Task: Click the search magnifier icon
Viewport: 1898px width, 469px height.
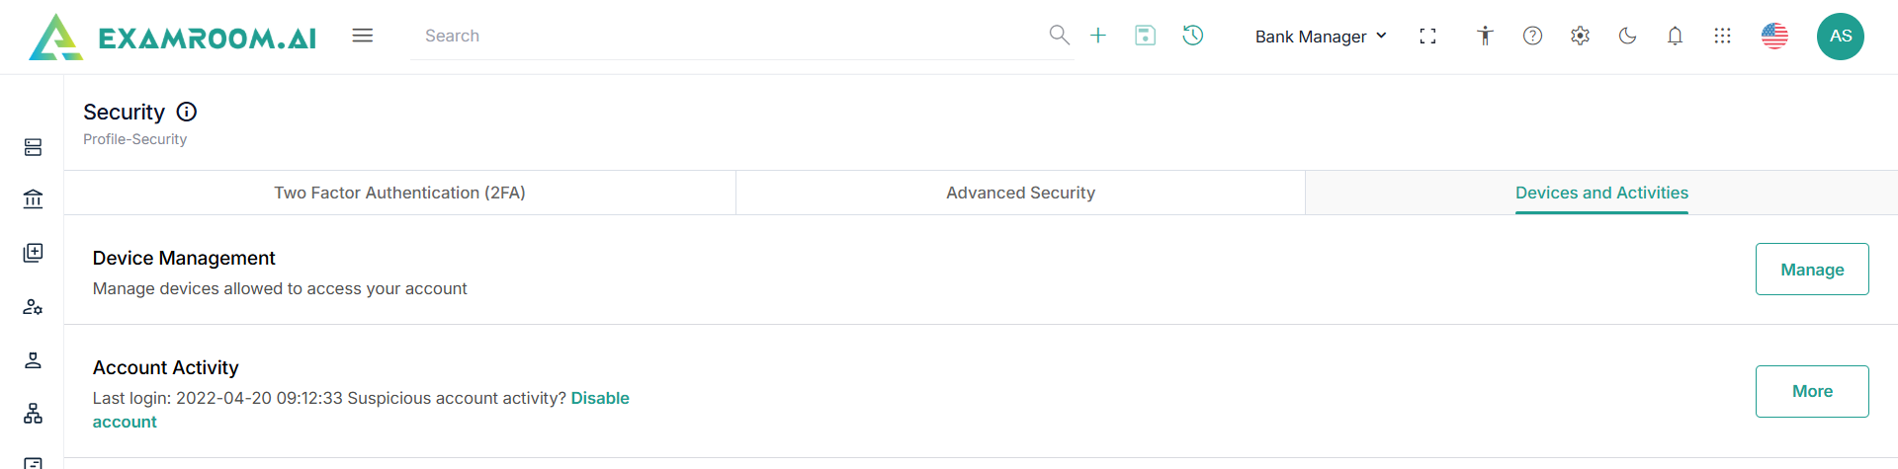Action: click(1059, 36)
